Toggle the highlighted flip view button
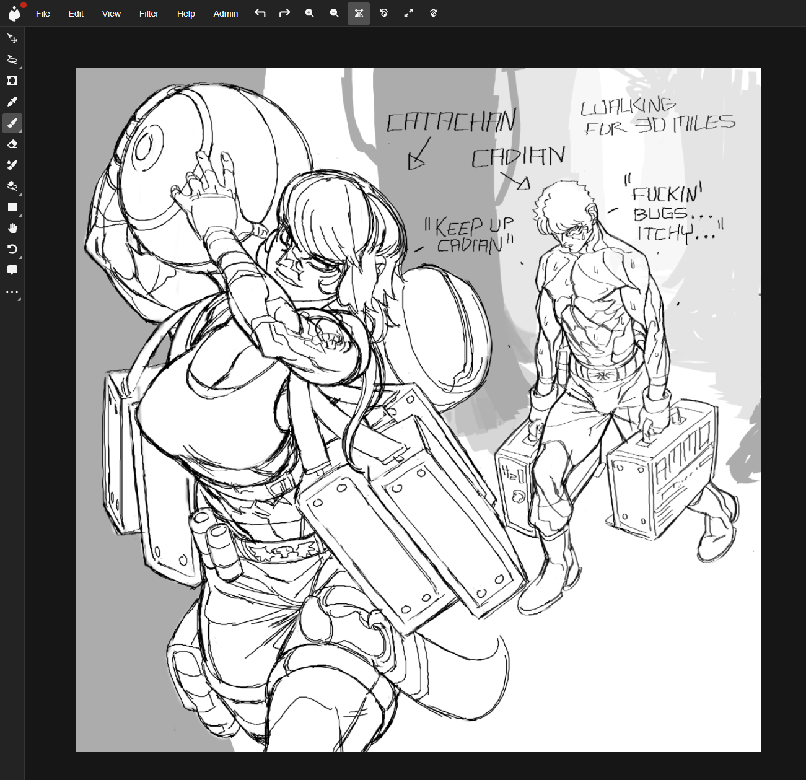Screen dimensions: 806x780 tap(359, 13)
